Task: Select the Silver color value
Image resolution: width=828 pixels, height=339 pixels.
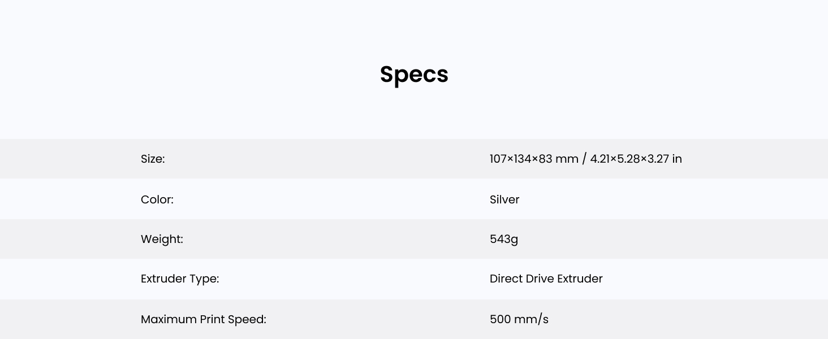Action: click(x=504, y=199)
